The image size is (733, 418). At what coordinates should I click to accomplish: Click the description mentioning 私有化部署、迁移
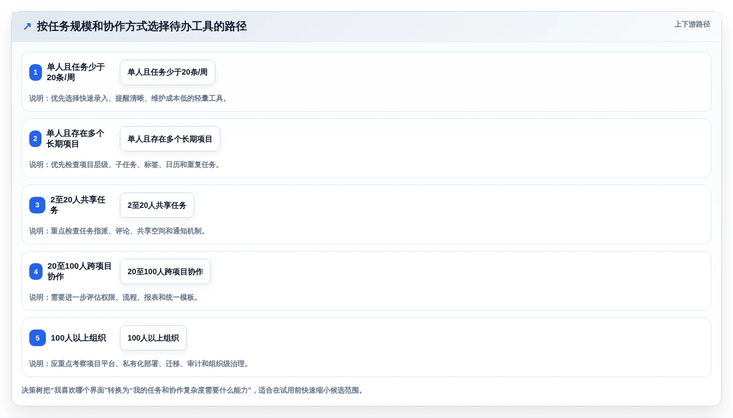pos(140,364)
